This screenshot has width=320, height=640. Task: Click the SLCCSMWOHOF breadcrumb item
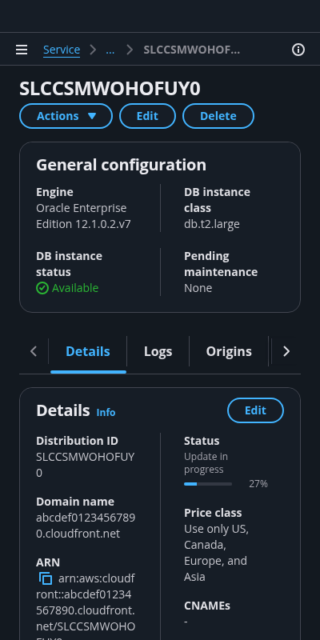191,50
